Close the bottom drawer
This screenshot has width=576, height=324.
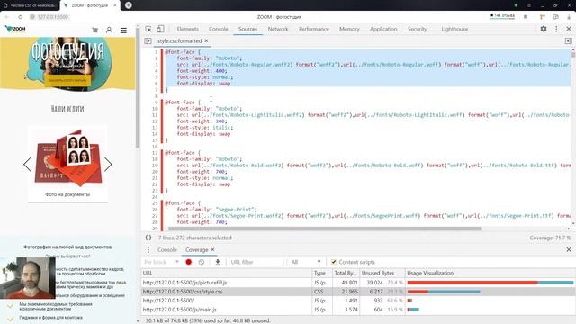tap(569, 250)
